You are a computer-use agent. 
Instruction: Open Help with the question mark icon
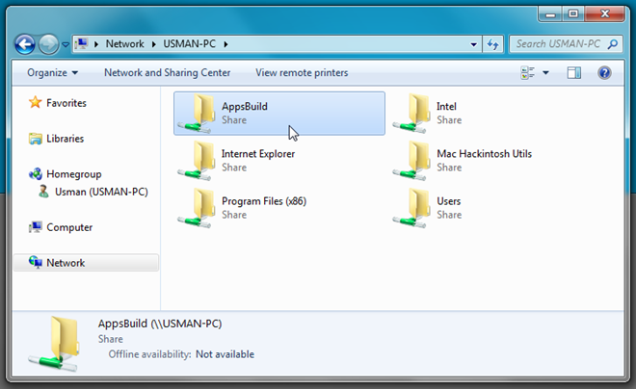[604, 73]
